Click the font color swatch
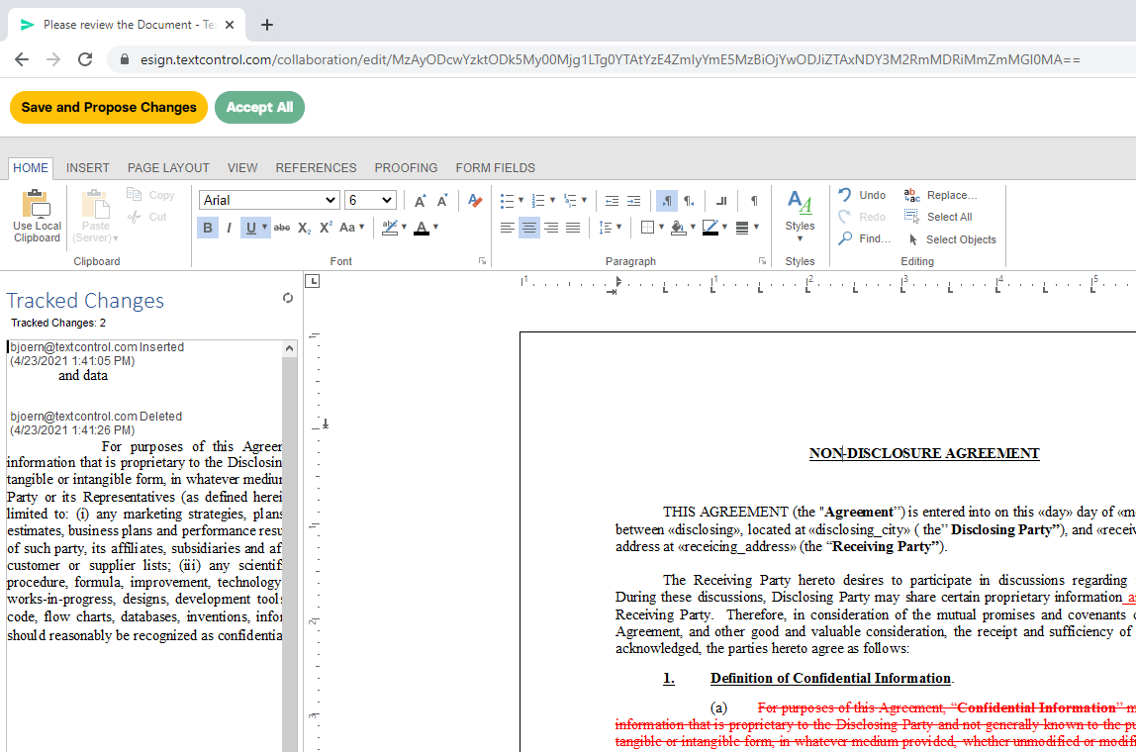 (422, 228)
